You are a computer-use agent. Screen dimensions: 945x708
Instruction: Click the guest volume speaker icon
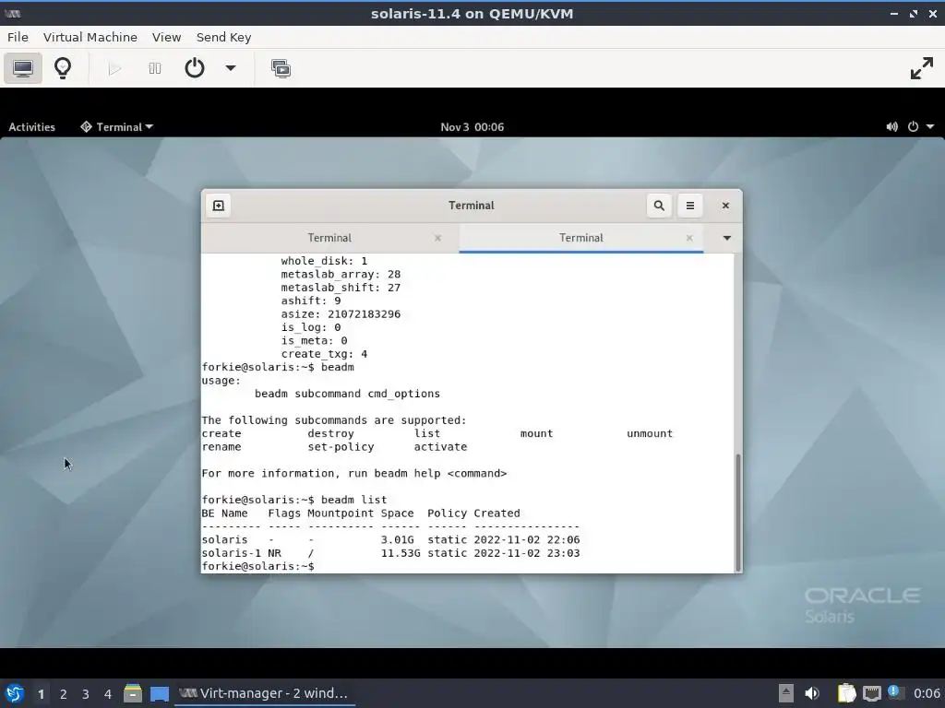tap(892, 127)
